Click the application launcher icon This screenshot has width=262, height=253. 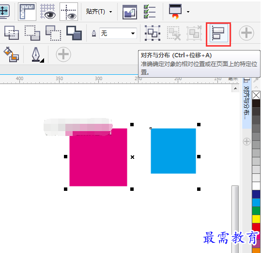[175, 11]
